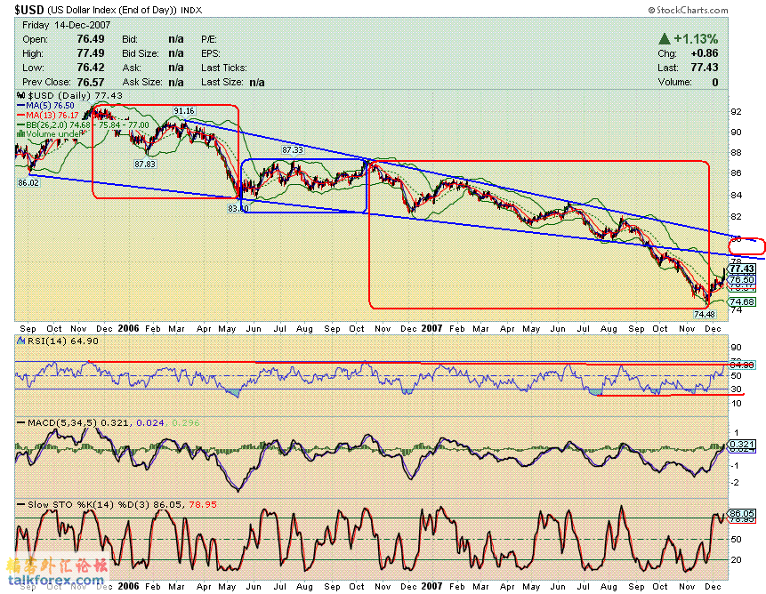Click the High value 77.49
This screenshot has height=594, width=766.
[91, 53]
